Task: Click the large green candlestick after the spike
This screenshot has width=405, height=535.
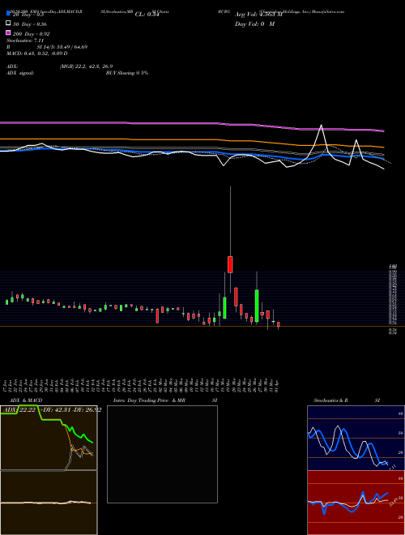Action: click(257, 306)
